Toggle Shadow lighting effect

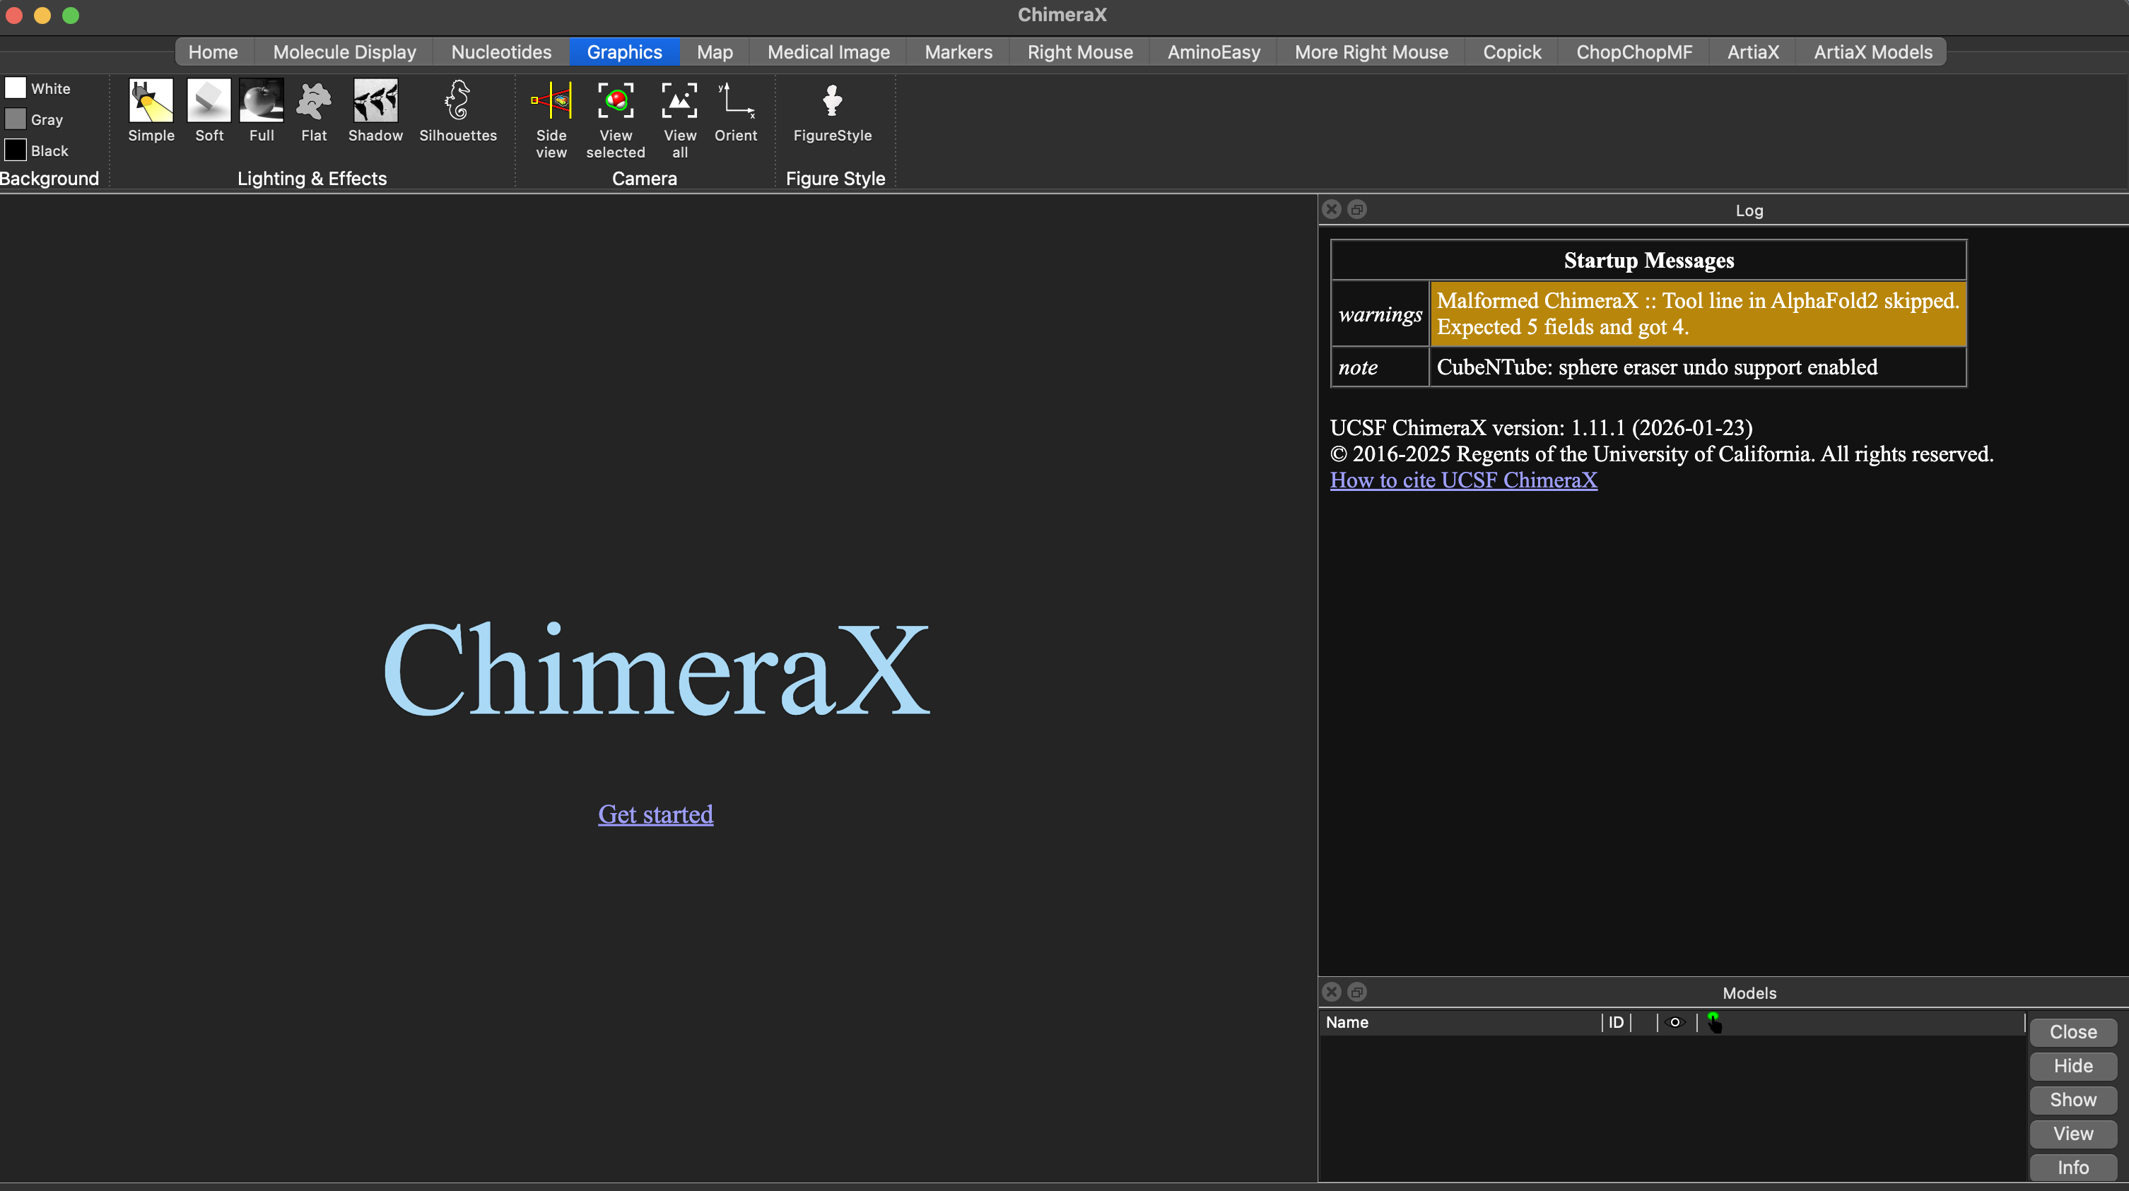pos(375,111)
